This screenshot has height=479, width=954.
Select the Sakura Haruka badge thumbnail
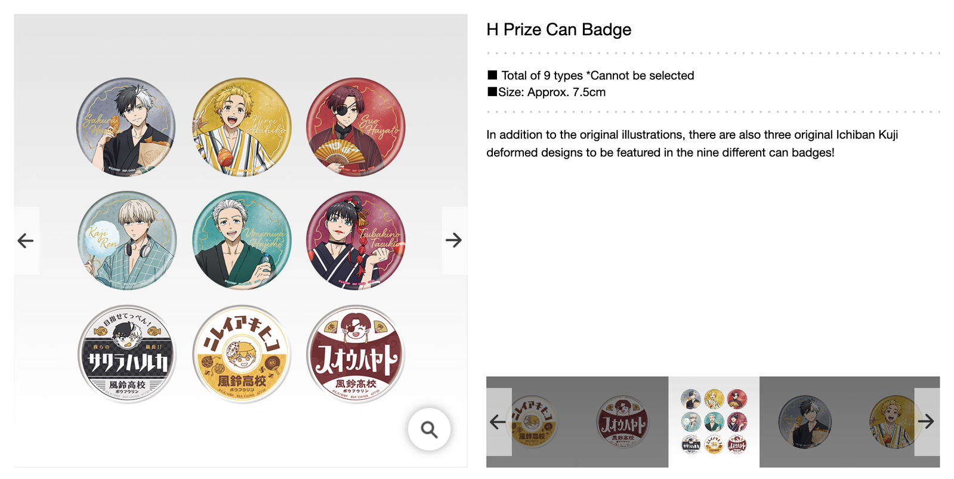click(x=805, y=422)
